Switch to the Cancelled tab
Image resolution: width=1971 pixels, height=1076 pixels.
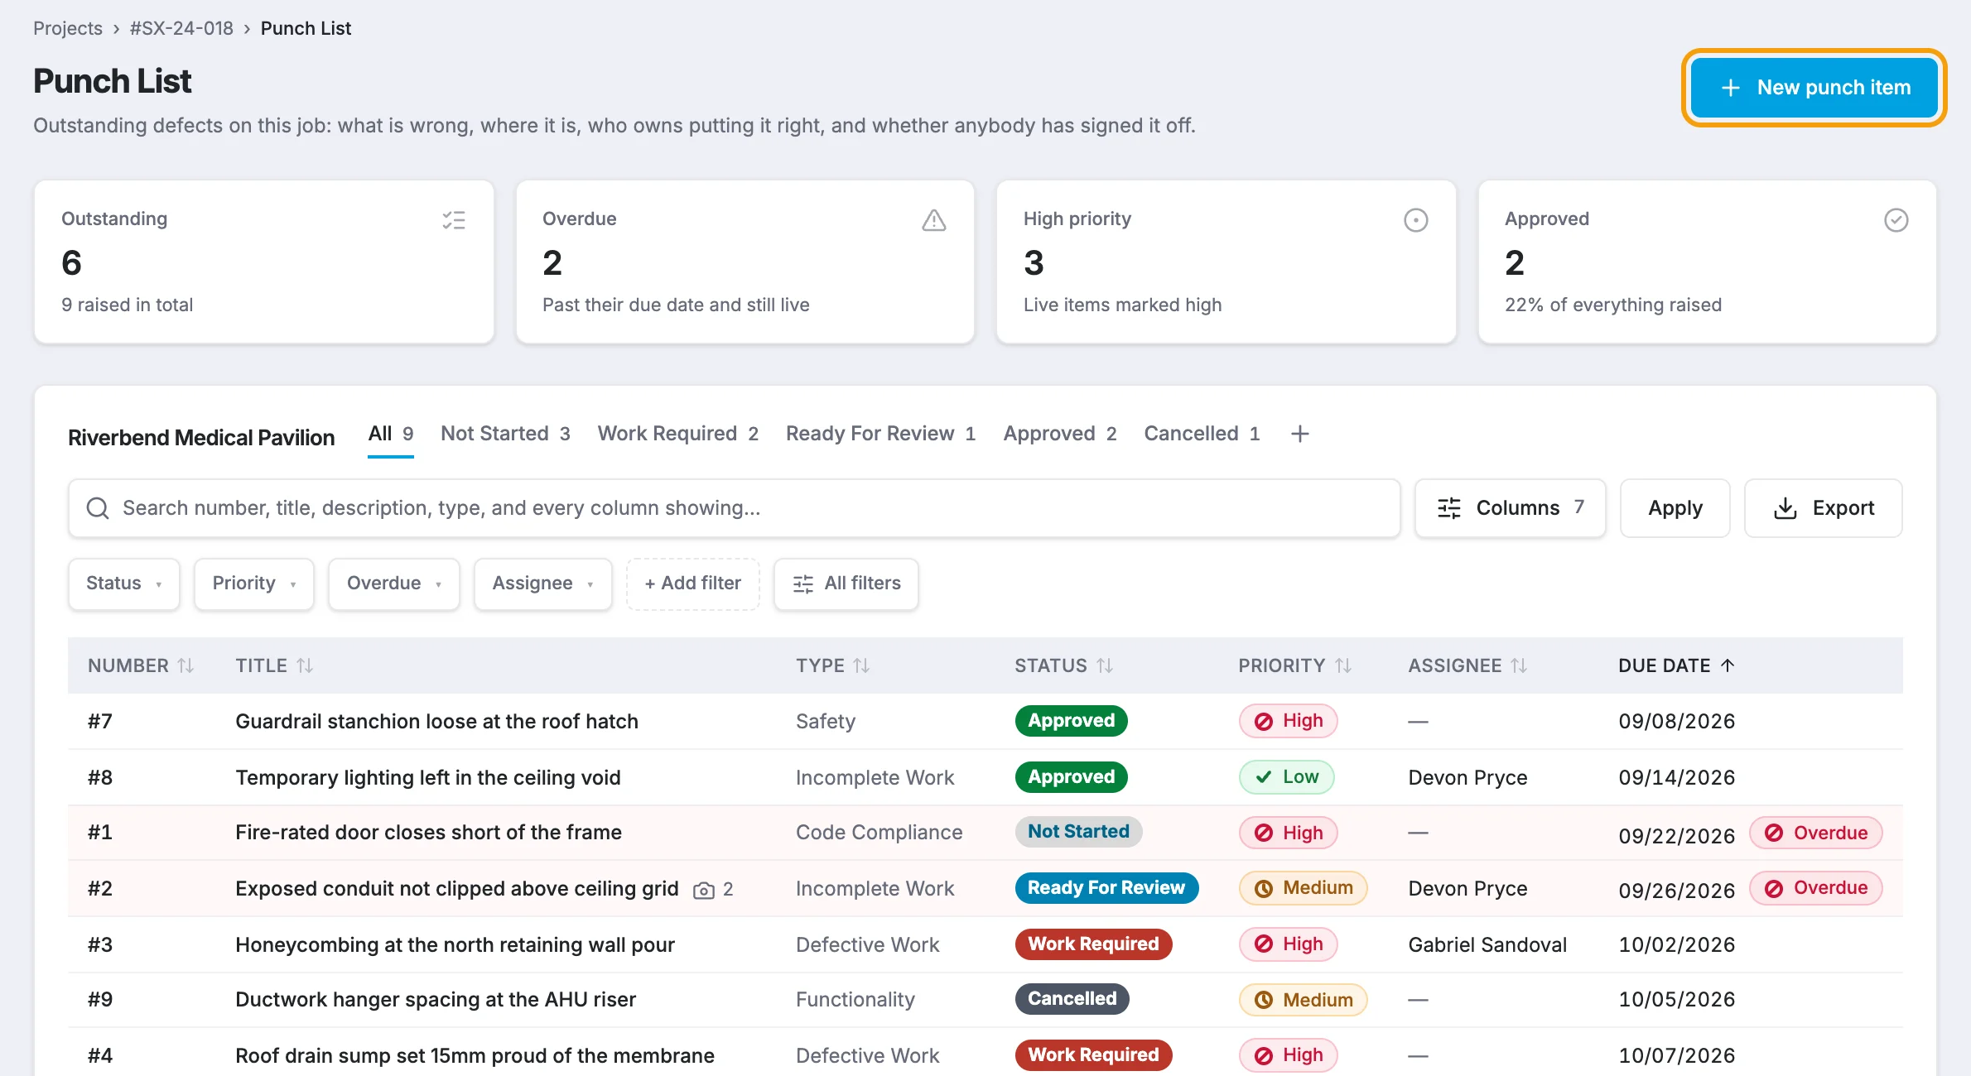[x=1202, y=434]
